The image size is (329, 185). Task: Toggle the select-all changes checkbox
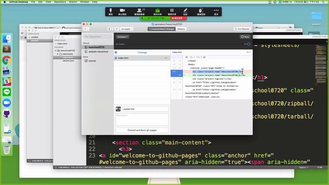point(116,52)
